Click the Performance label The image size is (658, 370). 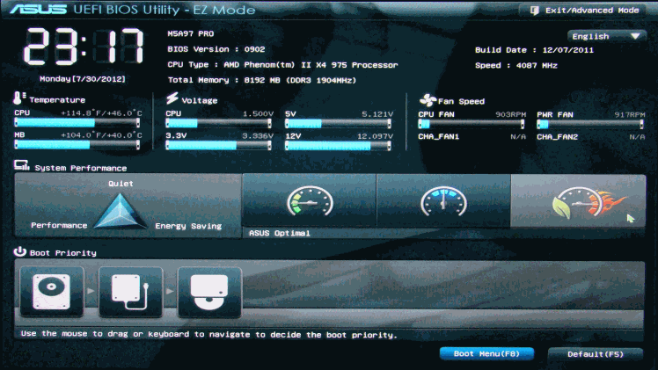(59, 225)
